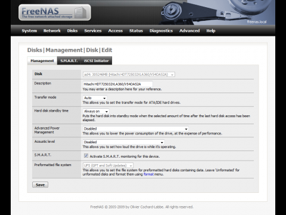This screenshot has width=286, height=215.
Task: Click the freenas.local hostname text
Action: (x=257, y=22)
